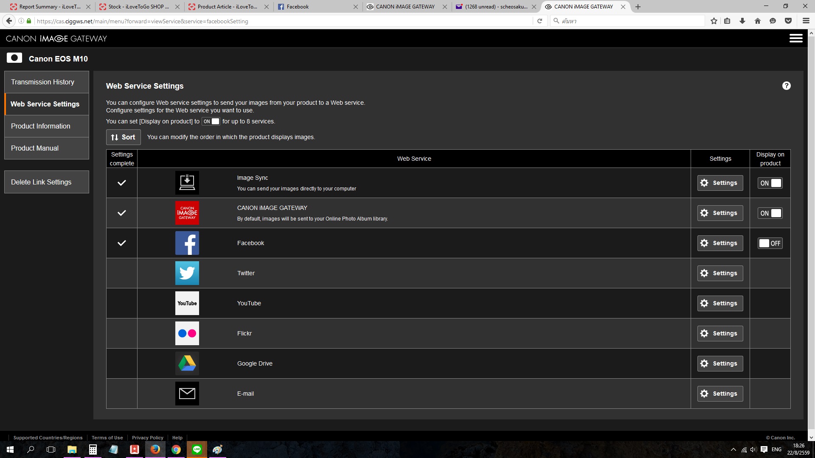Open Terms of Use footer link
Viewport: 815px width, 458px height.
(x=107, y=438)
